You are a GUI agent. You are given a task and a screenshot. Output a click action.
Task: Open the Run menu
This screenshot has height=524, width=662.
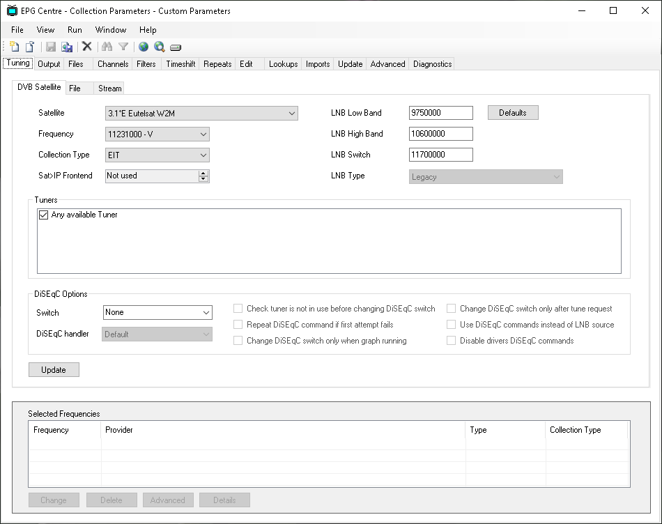[75, 30]
